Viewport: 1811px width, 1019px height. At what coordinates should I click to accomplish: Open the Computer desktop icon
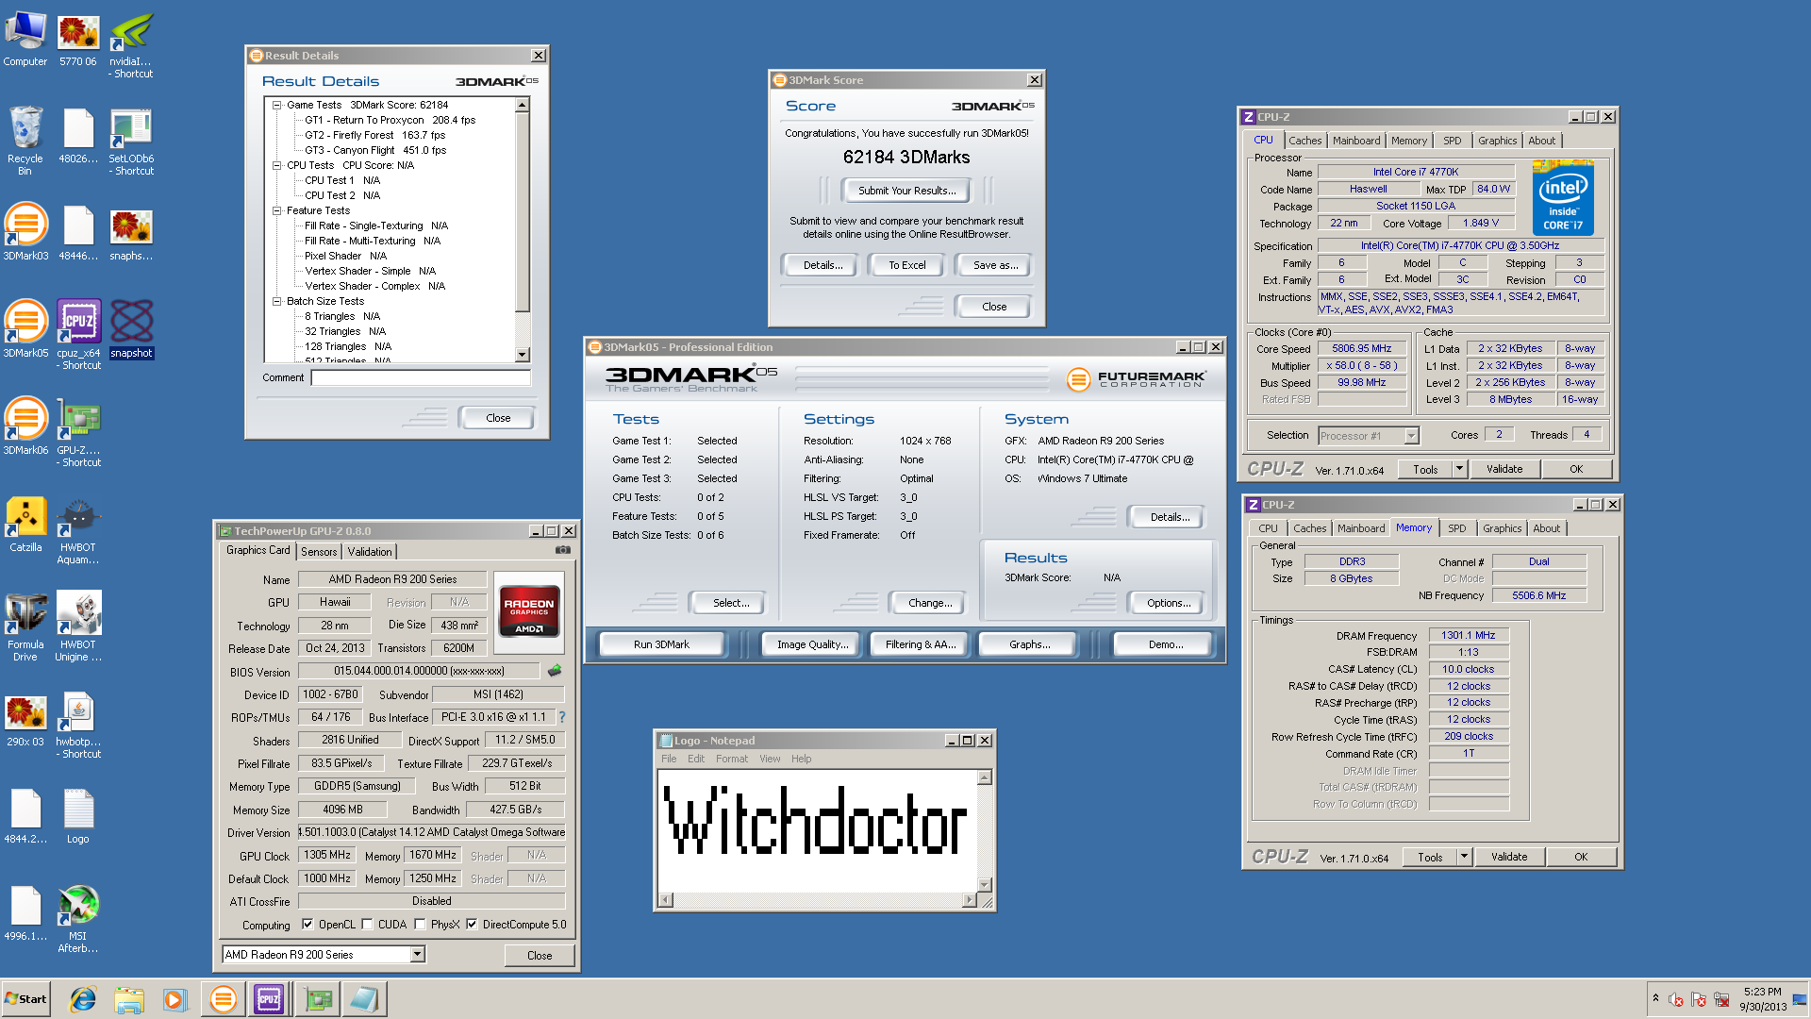pyautogui.click(x=25, y=40)
